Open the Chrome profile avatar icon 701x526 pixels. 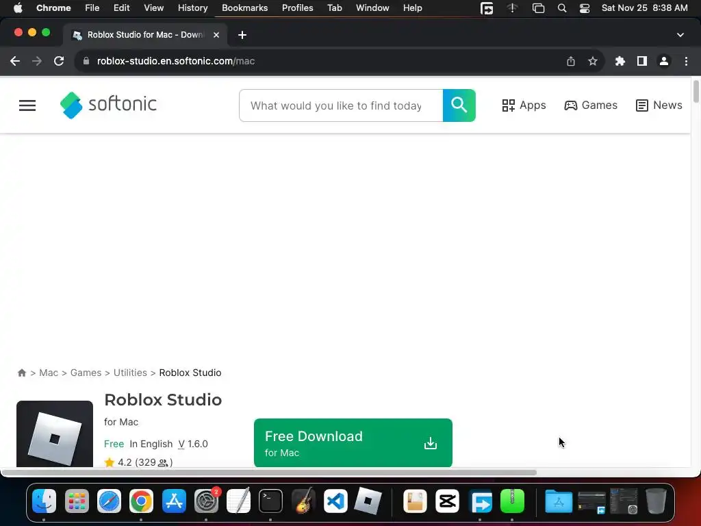(664, 61)
